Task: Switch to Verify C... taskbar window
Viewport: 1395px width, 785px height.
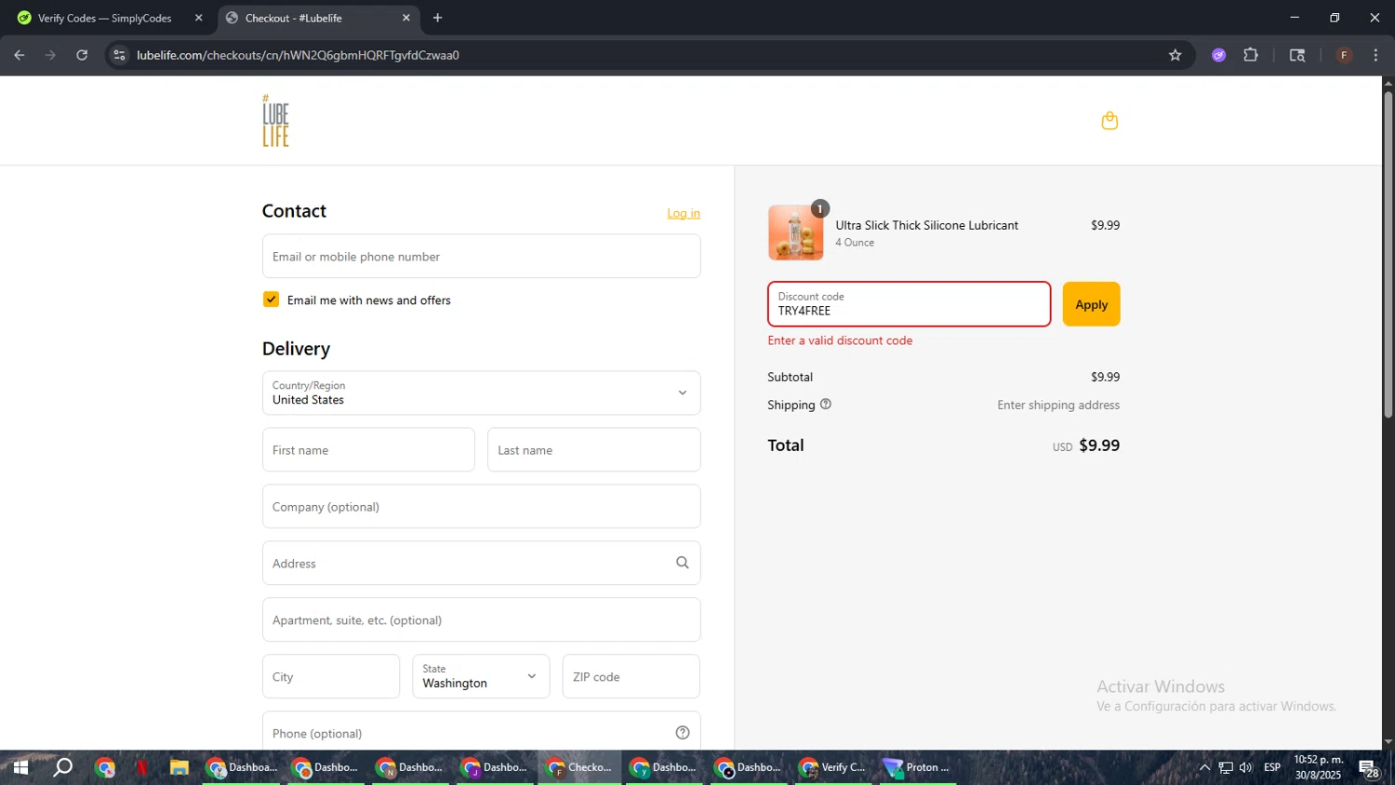Action: (x=834, y=767)
